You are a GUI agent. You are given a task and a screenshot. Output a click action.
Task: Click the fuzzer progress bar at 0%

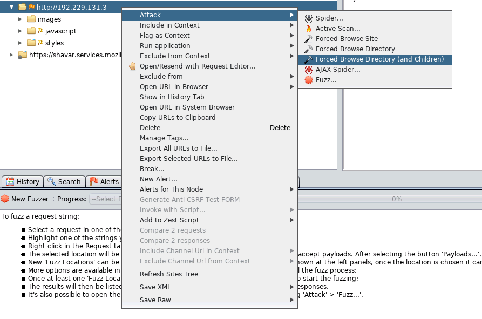397,199
